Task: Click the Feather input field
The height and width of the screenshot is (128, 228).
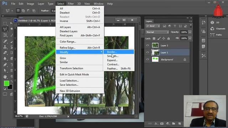Action: pos(53,11)
